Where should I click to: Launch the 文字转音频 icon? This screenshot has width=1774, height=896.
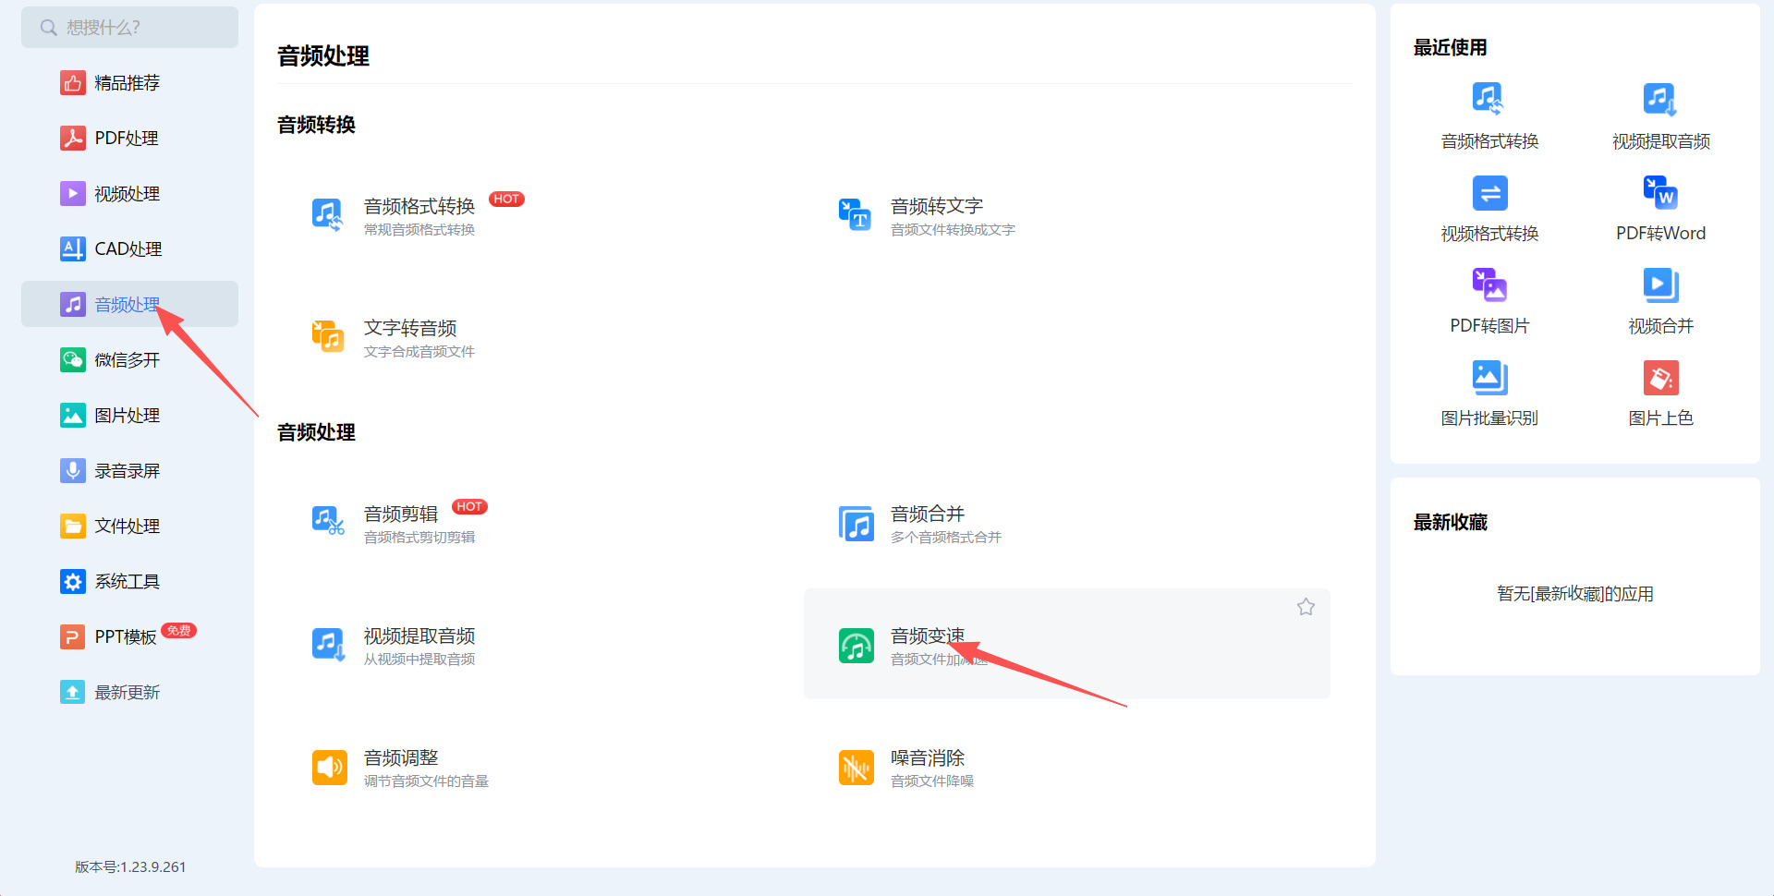(x=328, y=337)
